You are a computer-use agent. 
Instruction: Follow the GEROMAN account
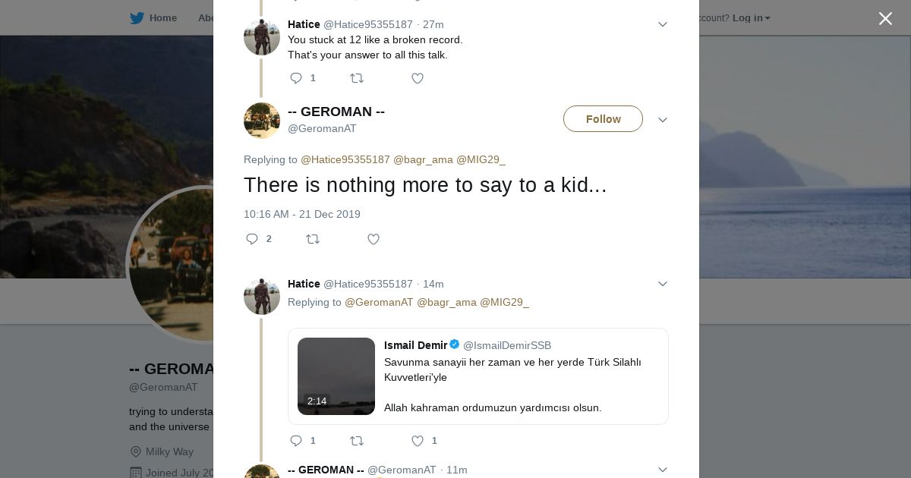point(603,119)
